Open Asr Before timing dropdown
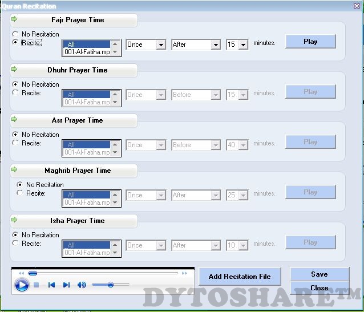Viewport: 364px width, 312px height. click(x=196, y=145)
